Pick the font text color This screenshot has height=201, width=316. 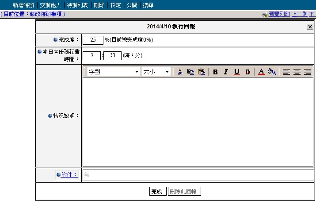261,72
